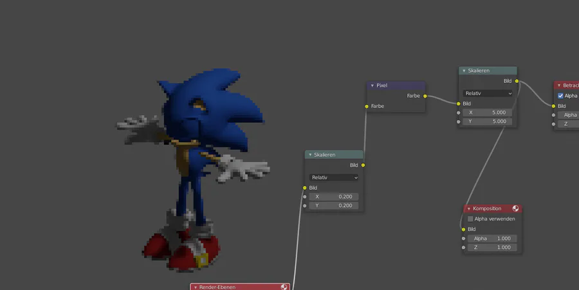The height and width of the screenshot is (290, 579).
Task: Collapse the Skalieren node with X 5.000
Action: pyautogui.click(x=464, y=71)
